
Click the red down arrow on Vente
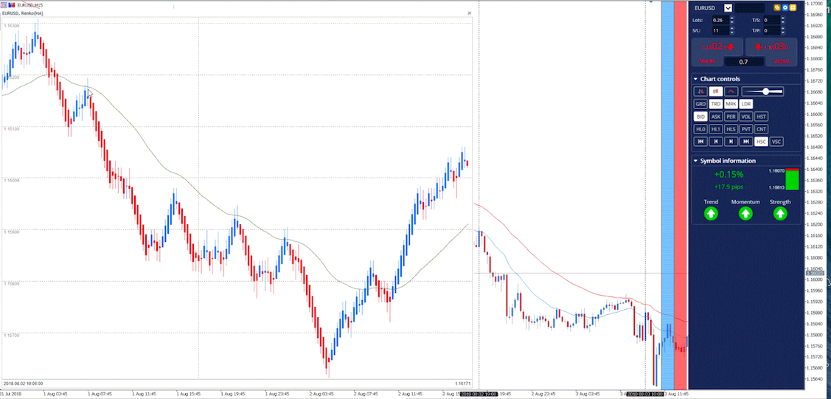tap(730, 46)
